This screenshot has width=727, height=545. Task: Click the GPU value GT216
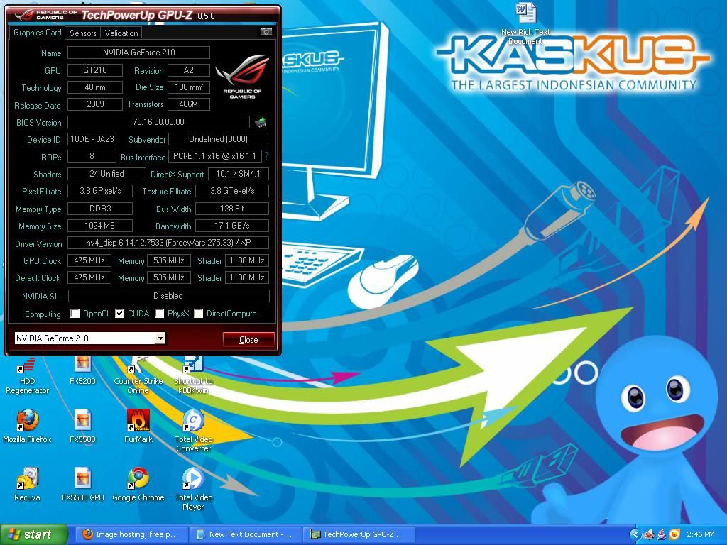(x=95, y=70)
